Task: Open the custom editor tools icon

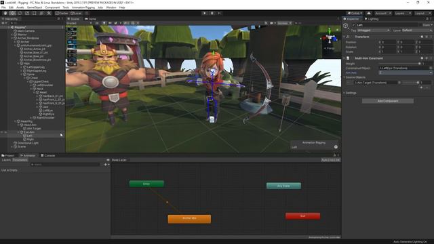Action: click(49, 13)
